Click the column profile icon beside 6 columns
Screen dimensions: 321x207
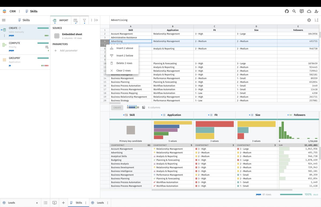click(x=144, y=107)
